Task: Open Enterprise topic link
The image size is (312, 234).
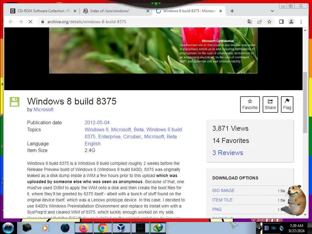Action: [109, 137]
